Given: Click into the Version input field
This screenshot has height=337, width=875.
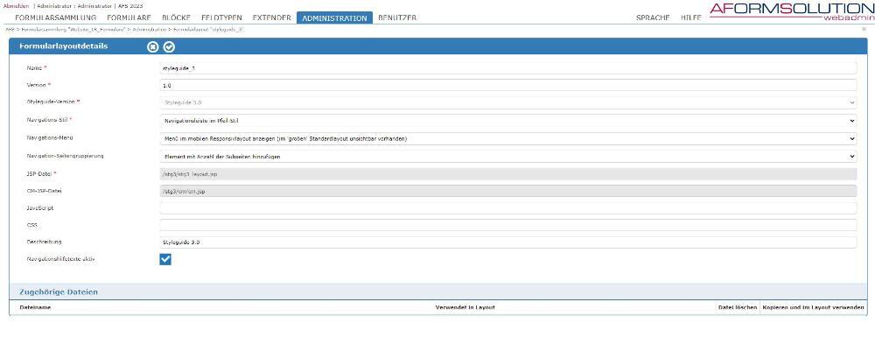Looking at the screenshot, I should [507, 86].
